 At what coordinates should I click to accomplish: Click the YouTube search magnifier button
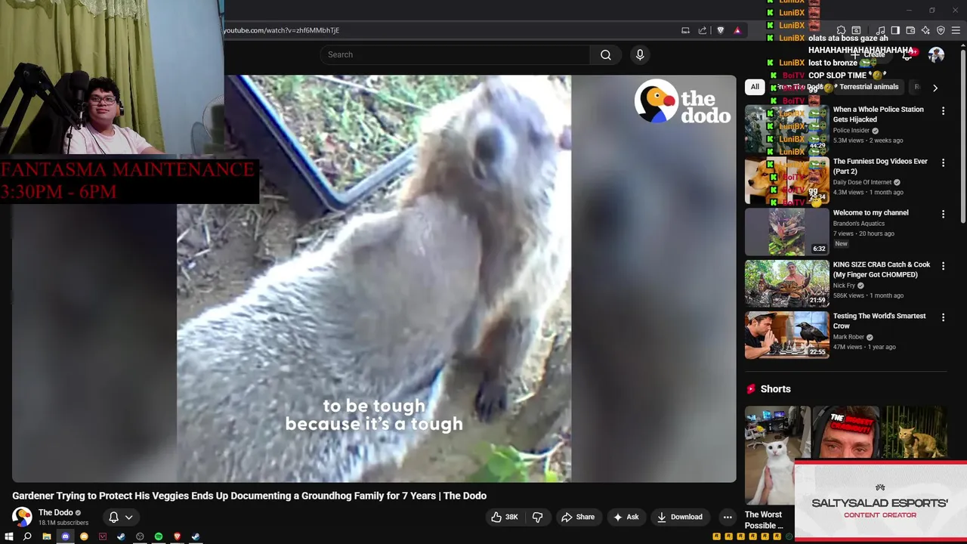click(x=605, y=54)
